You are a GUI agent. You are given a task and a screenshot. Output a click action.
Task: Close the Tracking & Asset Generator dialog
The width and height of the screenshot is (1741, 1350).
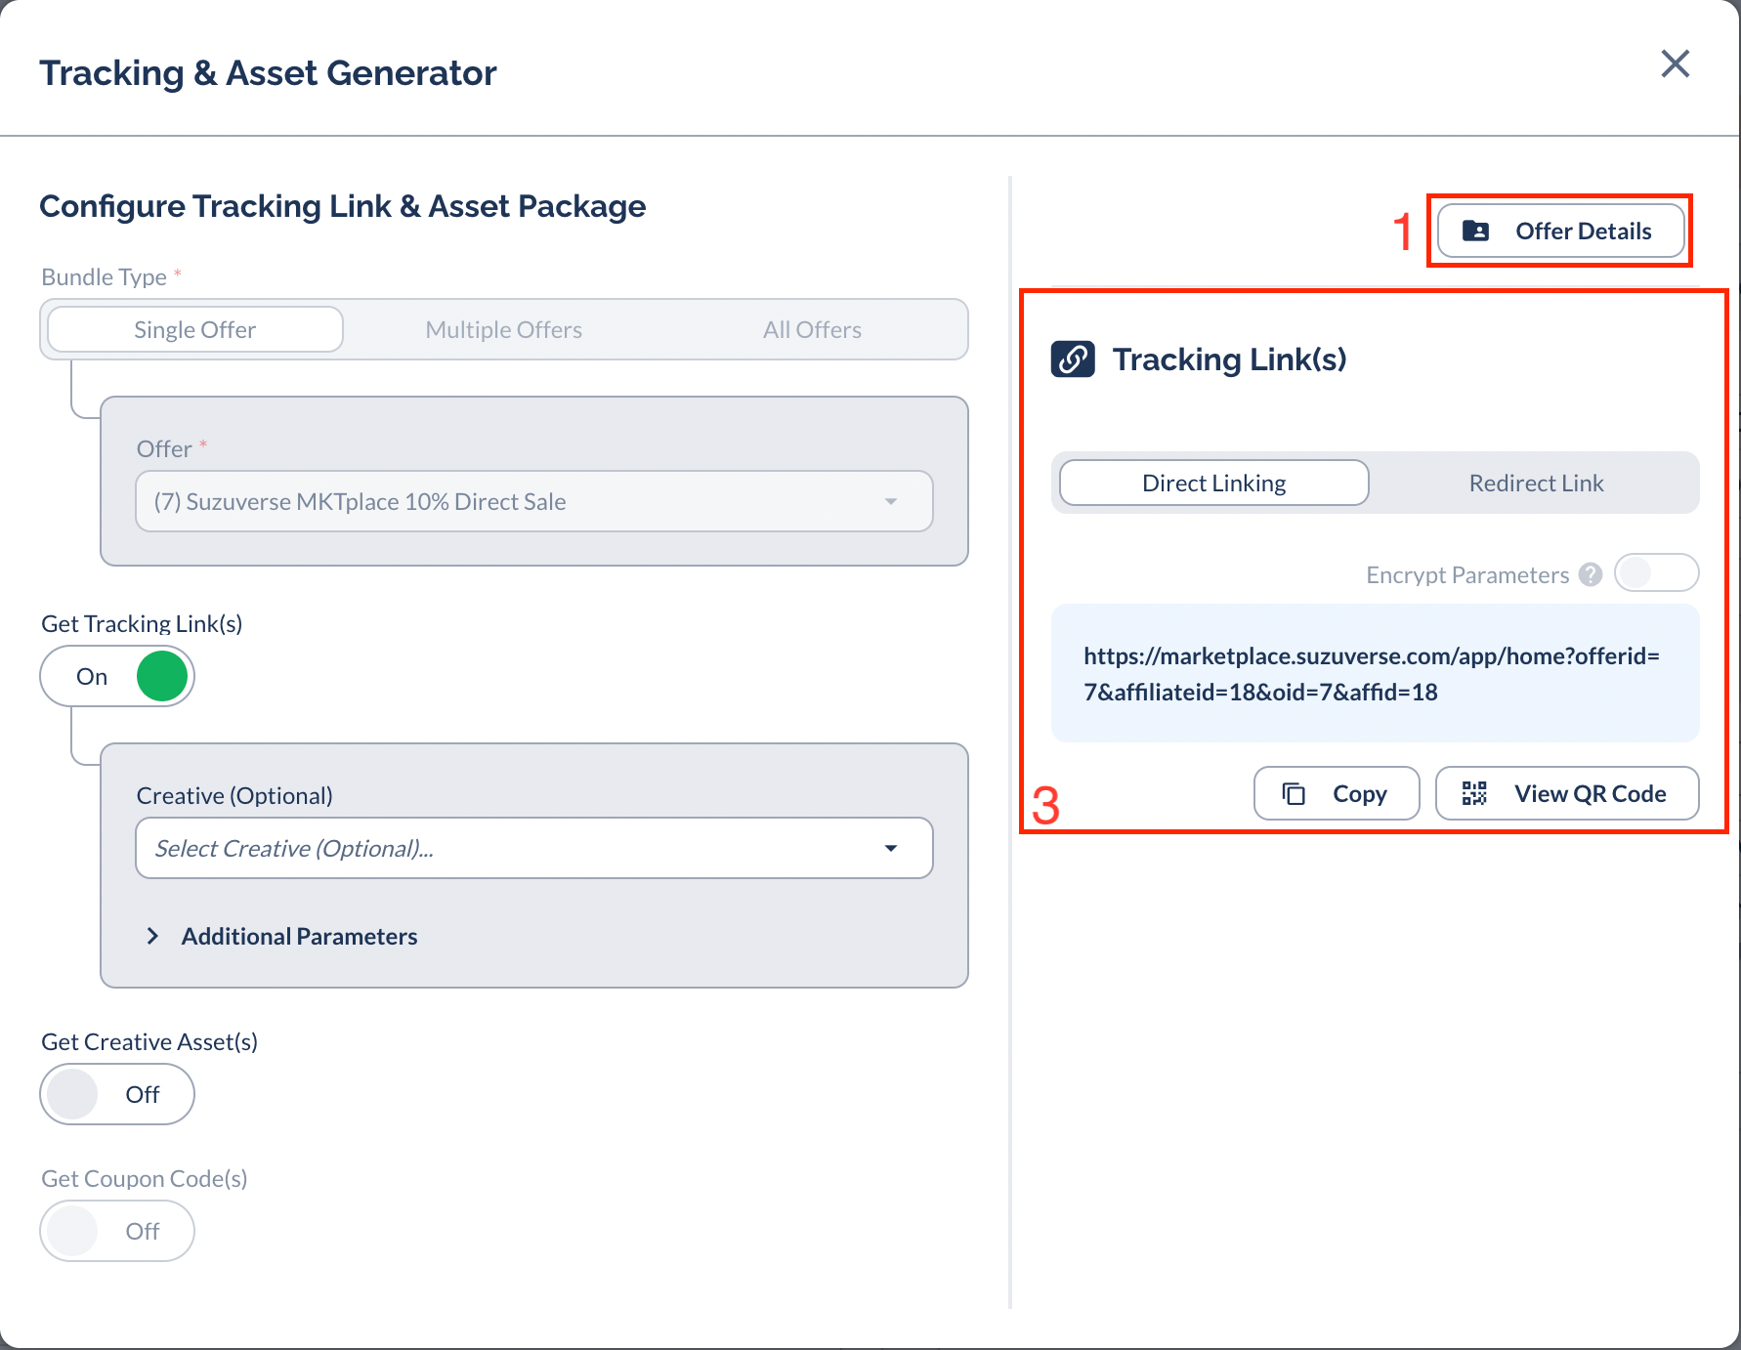click(1675, 64)
